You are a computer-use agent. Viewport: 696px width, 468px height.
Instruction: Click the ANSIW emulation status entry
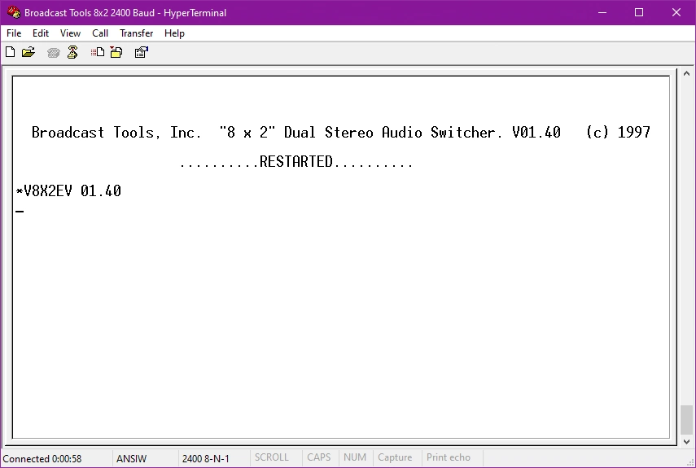coord(131,458)
